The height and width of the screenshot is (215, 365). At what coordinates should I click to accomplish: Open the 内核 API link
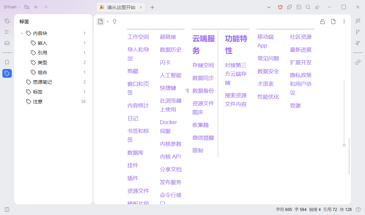click(170, 157)
